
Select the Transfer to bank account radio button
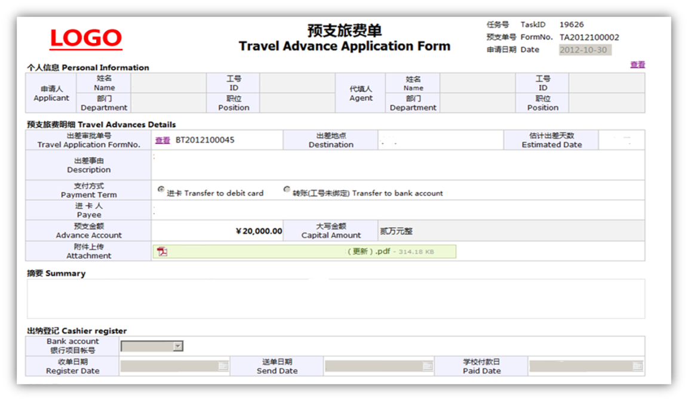[287, 189]
